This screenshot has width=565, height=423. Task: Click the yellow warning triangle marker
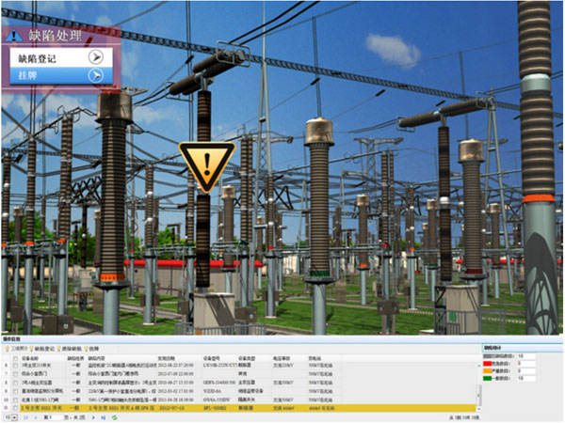tap(204, 167)
